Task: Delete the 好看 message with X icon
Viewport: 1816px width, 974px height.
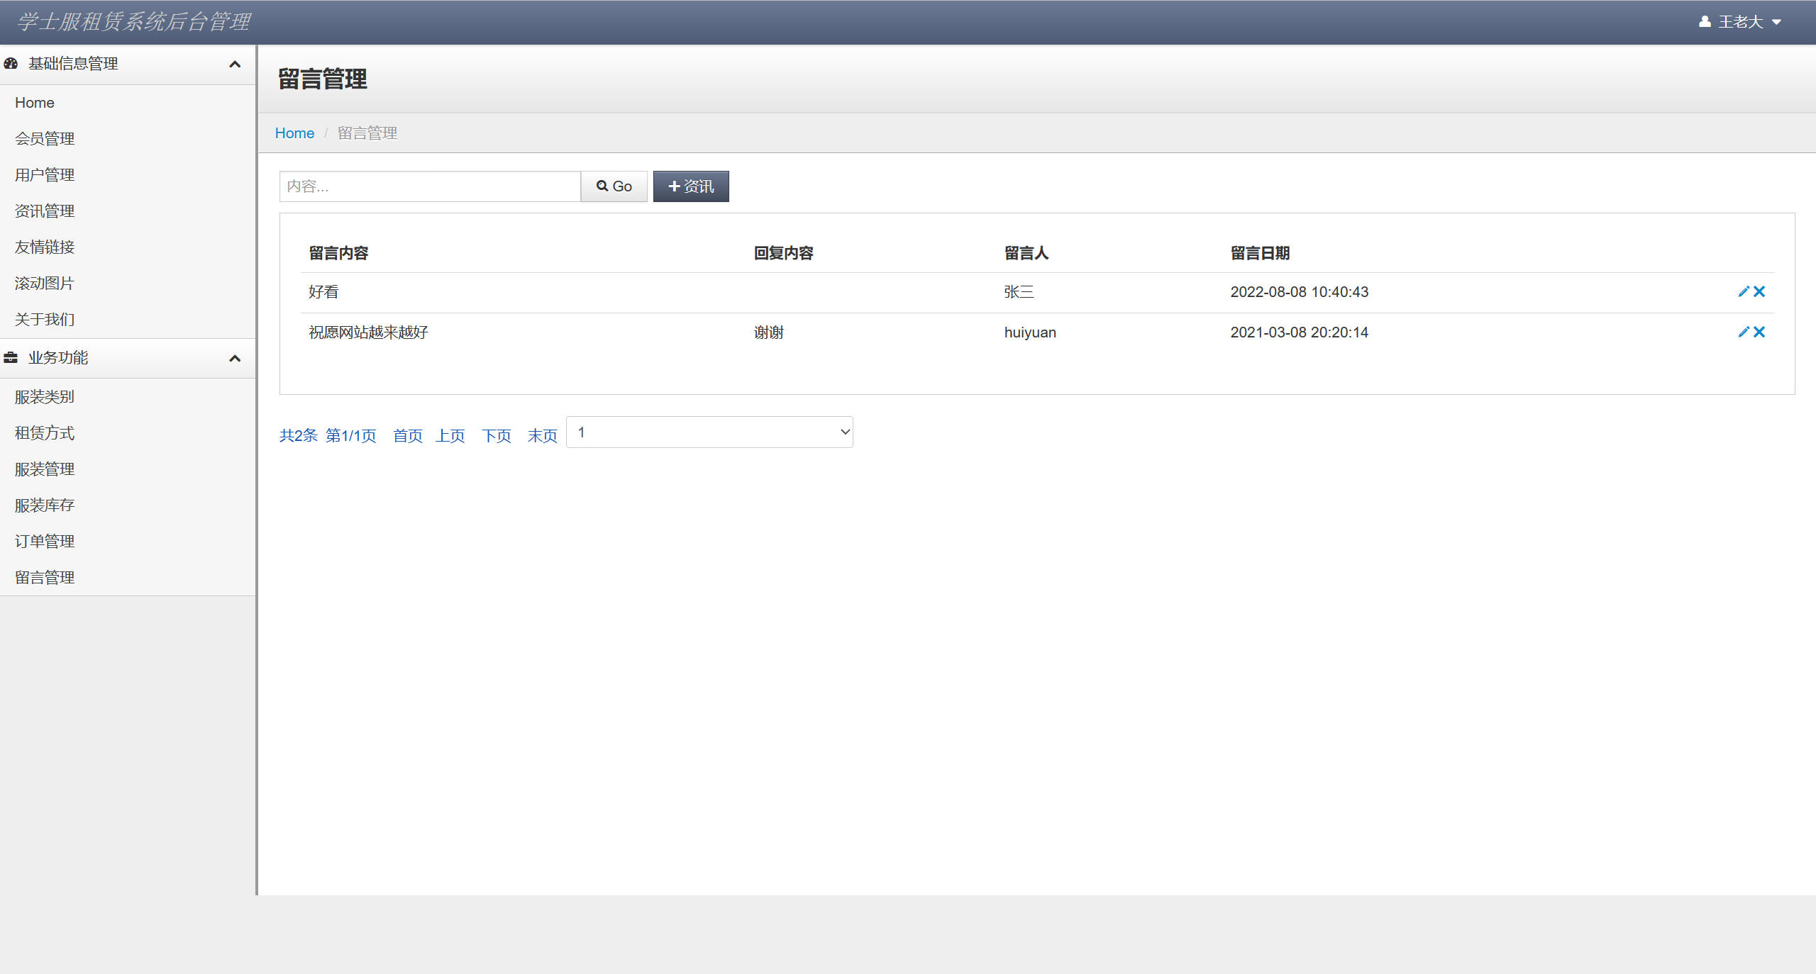Action: click(x=1759, y=291)
